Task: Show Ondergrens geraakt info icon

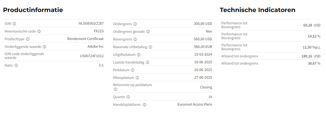Action: tap(148, 32)
